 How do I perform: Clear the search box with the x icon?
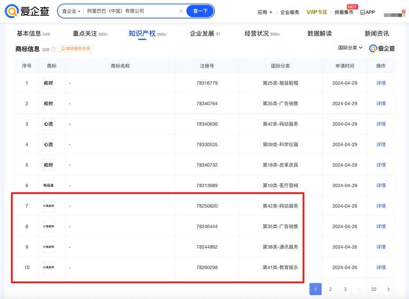[x=181, y=11]
